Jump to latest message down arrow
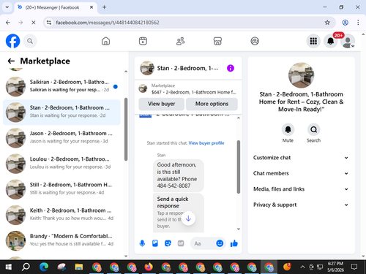Viewport: 366px width, 274px height. pyautogui.click(x=188, y=218)
